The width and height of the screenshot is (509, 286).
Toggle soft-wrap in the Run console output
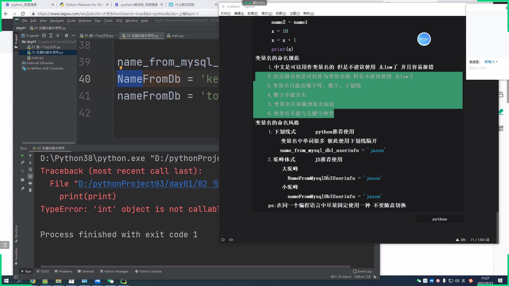coord(30,170)
